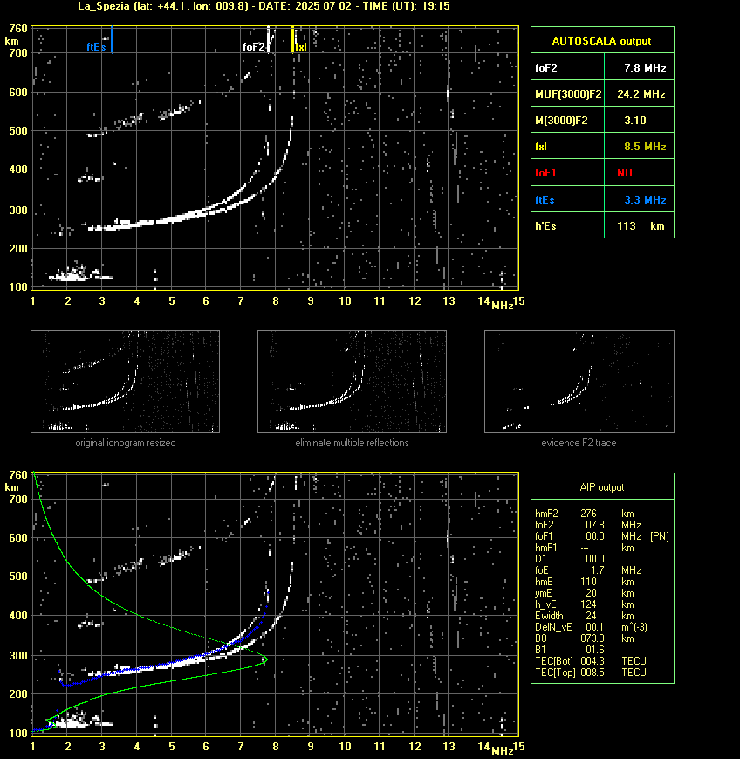740x759 pixels.
Task: Click the La_Spezia date and time title text
Action: 264,6
